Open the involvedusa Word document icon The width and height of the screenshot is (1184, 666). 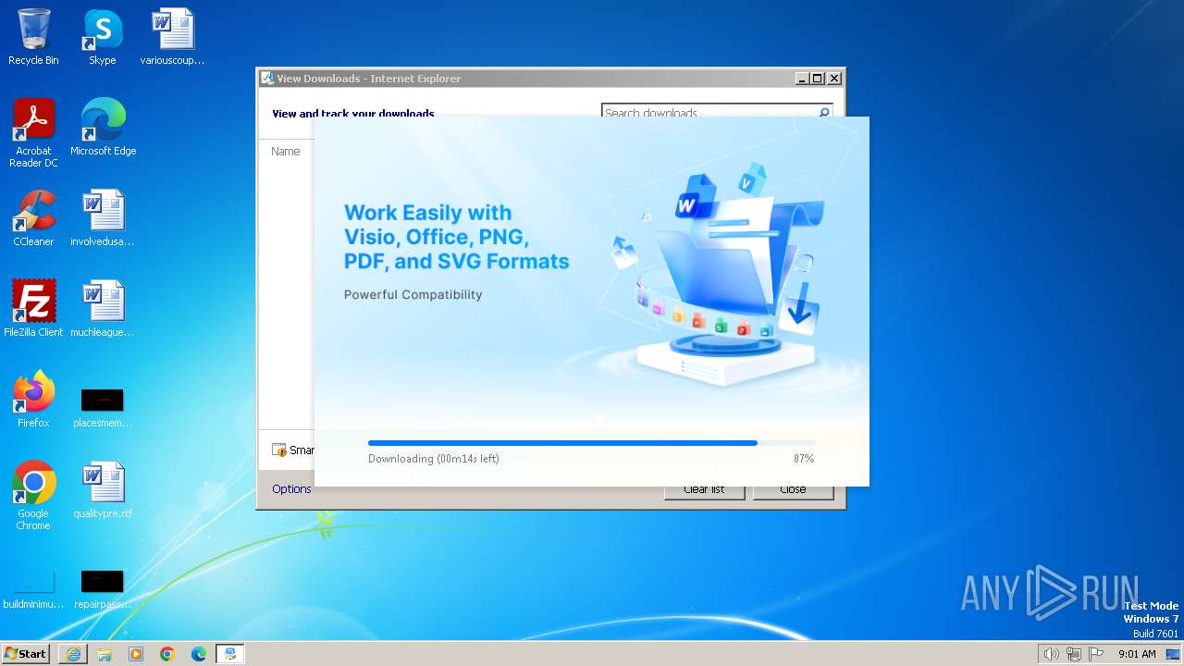click(103, 218)
